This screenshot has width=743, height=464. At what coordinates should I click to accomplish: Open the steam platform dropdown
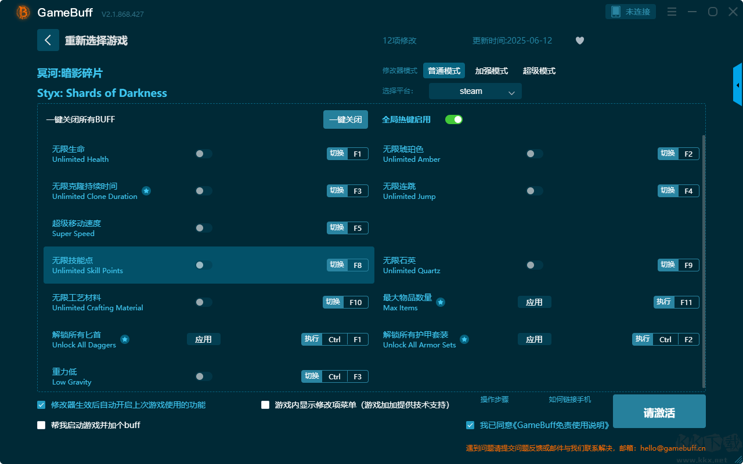pyautogui.click(x=475, y=91)
